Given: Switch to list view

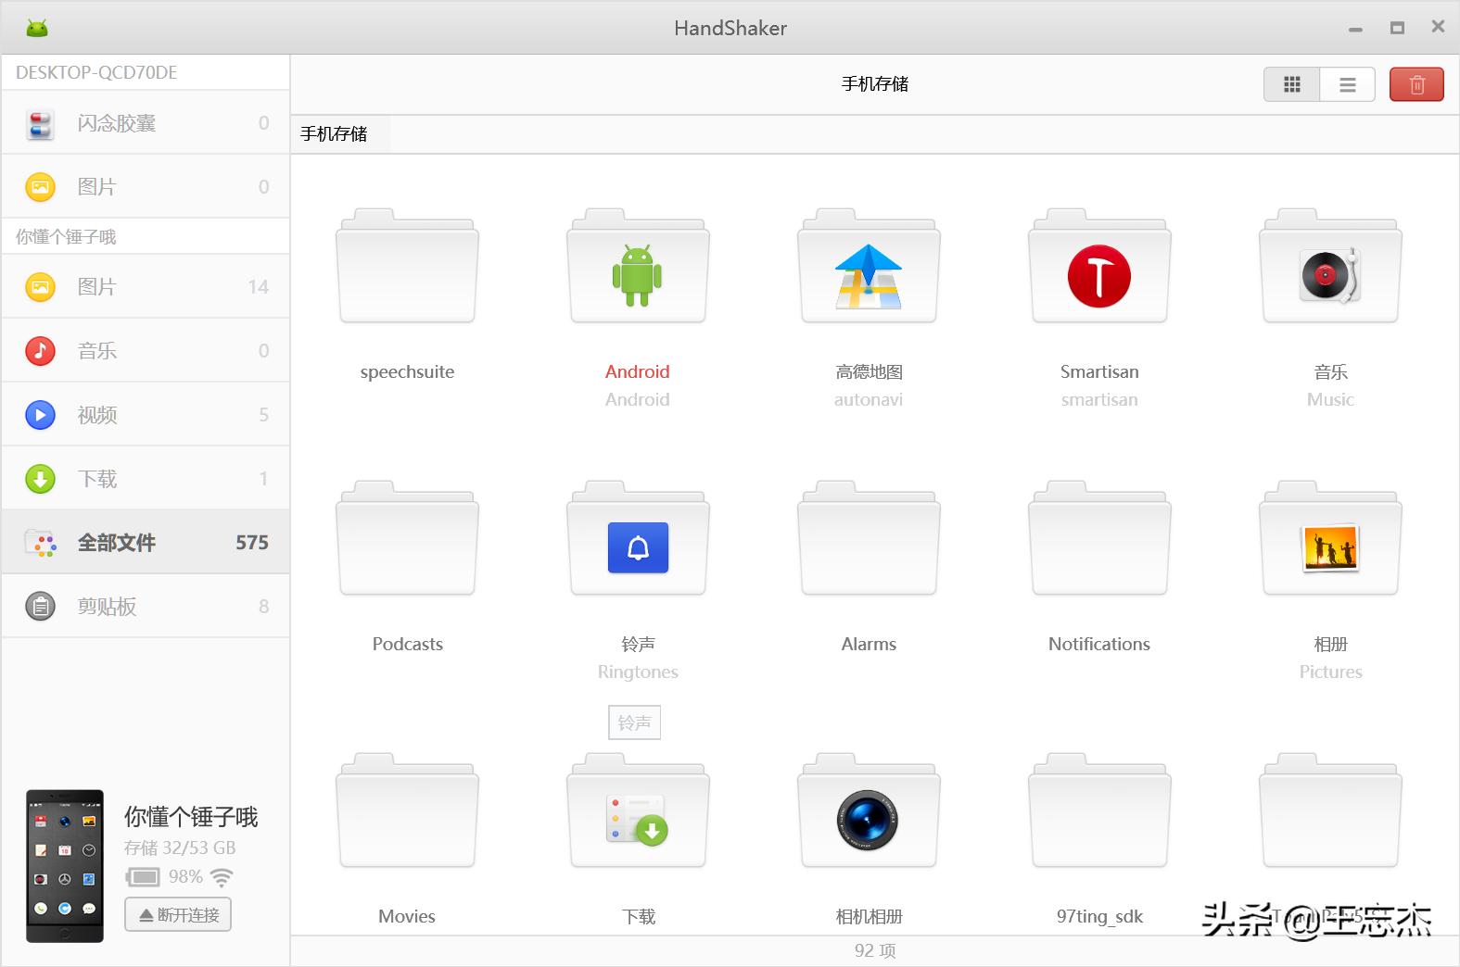Looking at the screenshot, I should coord(1347,84).
